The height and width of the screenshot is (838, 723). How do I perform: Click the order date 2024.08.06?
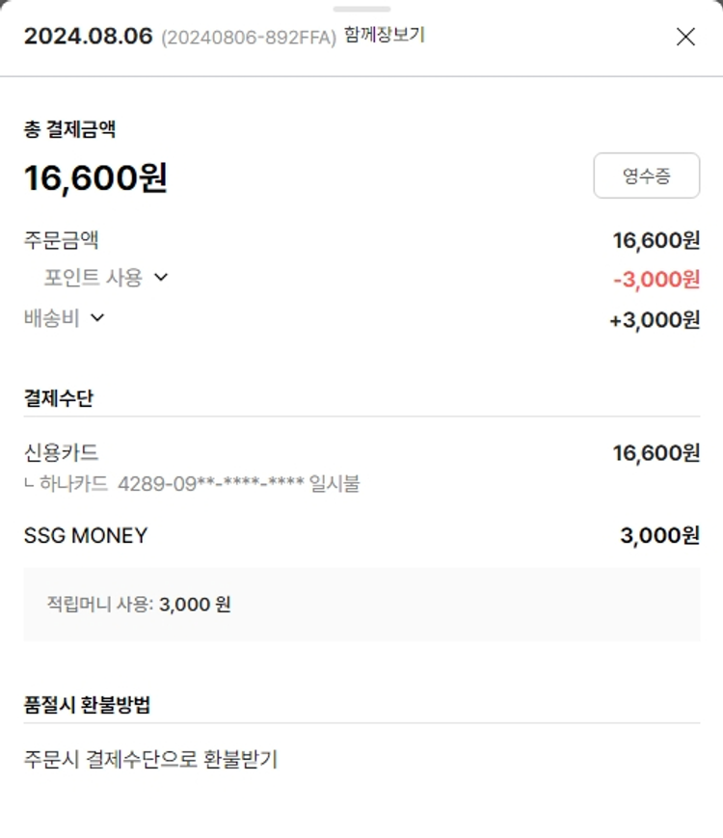tap(88, 37)
